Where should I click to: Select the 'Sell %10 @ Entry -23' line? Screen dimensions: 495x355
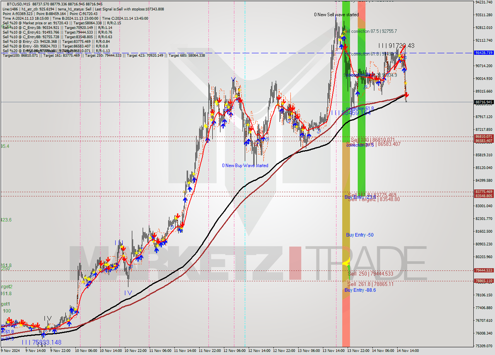tap(56, 41)
